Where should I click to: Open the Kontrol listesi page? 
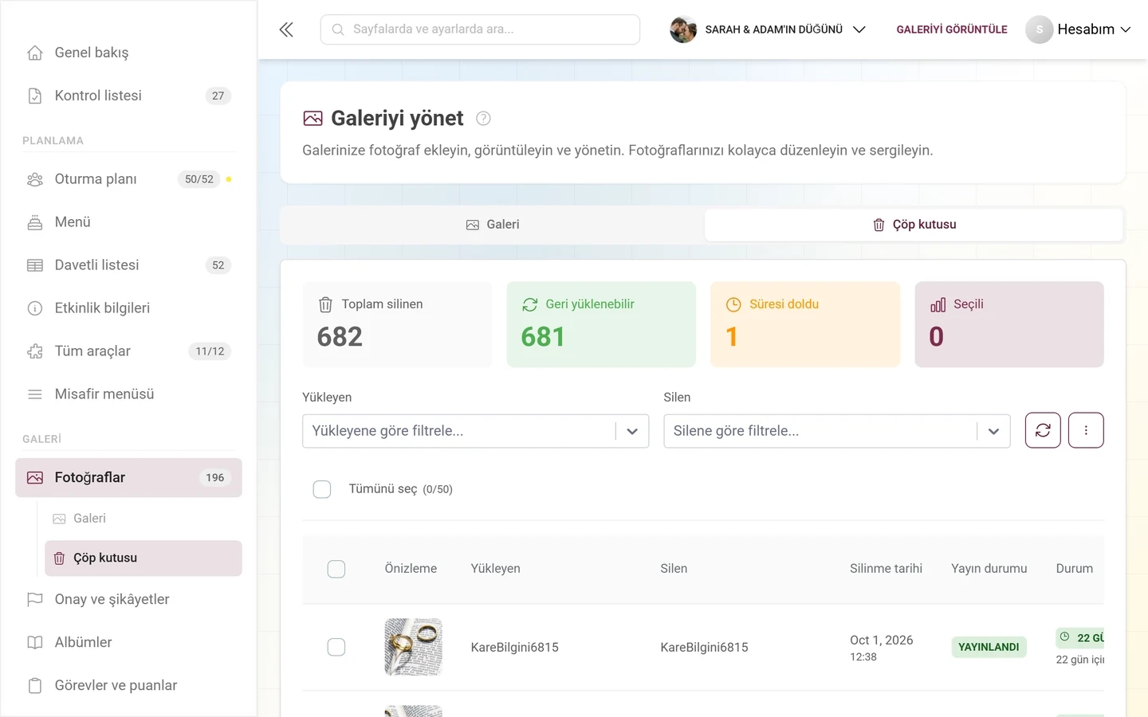pyautogui.click(x=128, y=96)
